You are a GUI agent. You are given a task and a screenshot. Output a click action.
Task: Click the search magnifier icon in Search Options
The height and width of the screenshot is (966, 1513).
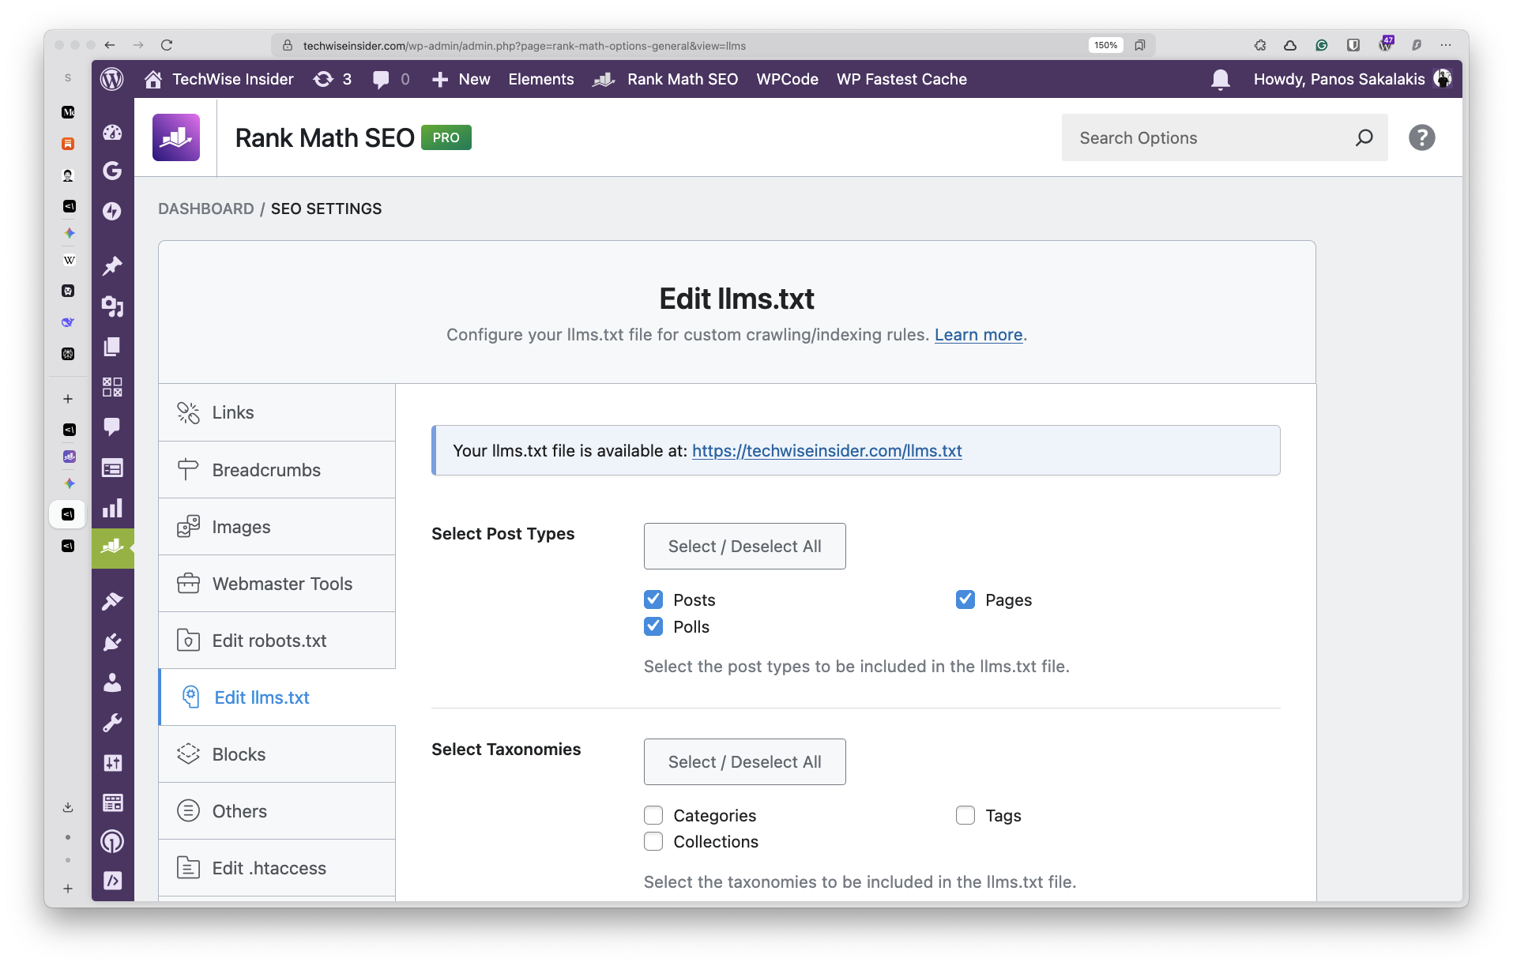[x=1364, y=137]
